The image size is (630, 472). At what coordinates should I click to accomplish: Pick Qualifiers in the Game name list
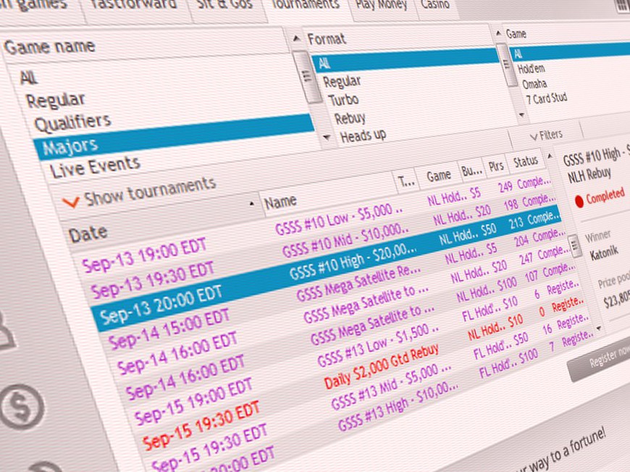point(72,122)
